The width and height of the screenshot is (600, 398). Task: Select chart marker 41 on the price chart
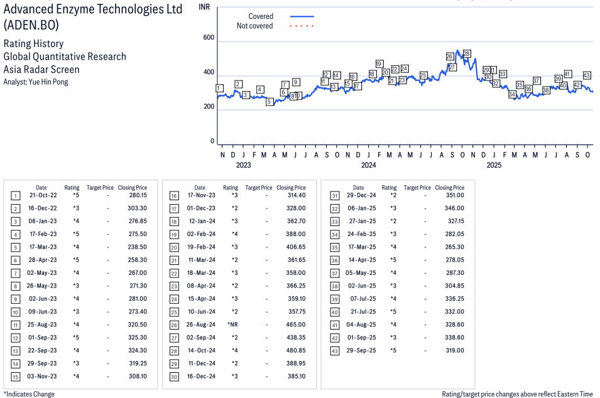point(567,74)
